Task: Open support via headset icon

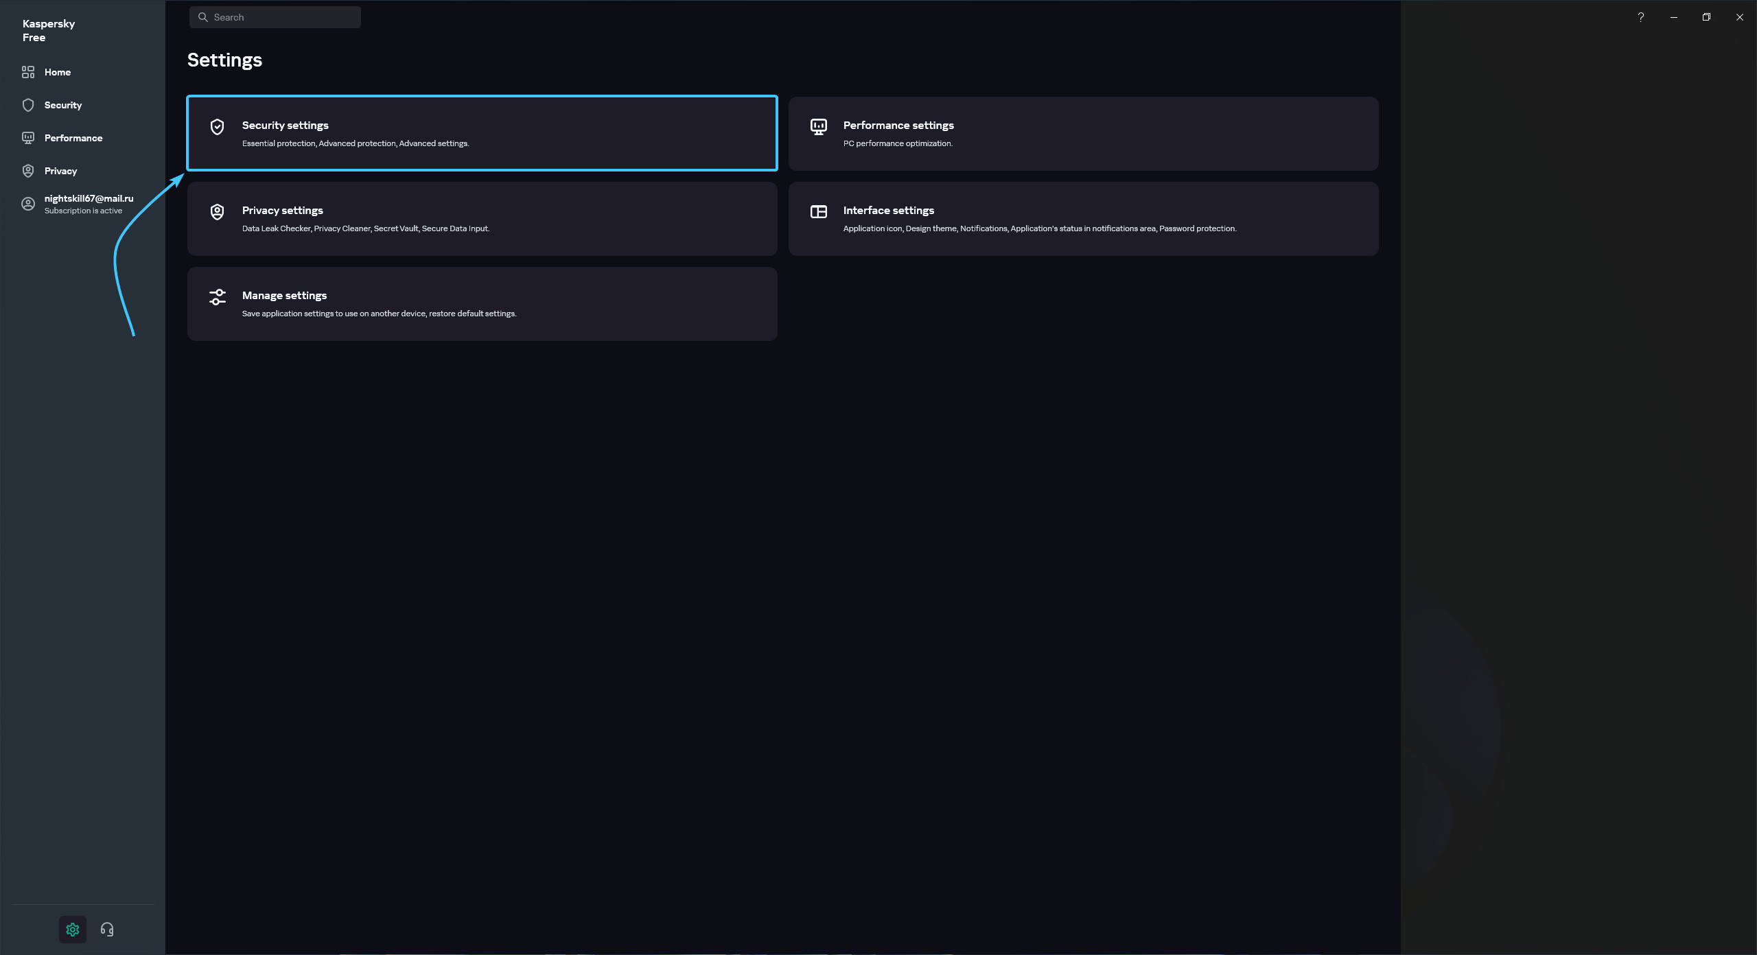Action: click(x=107, y=929)
